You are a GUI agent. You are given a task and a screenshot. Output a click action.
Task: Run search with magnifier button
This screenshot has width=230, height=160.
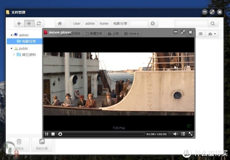[213, 23]
